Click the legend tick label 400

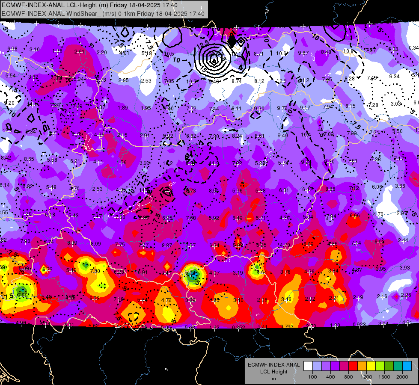pyautogui.click(x=330, y=377)
